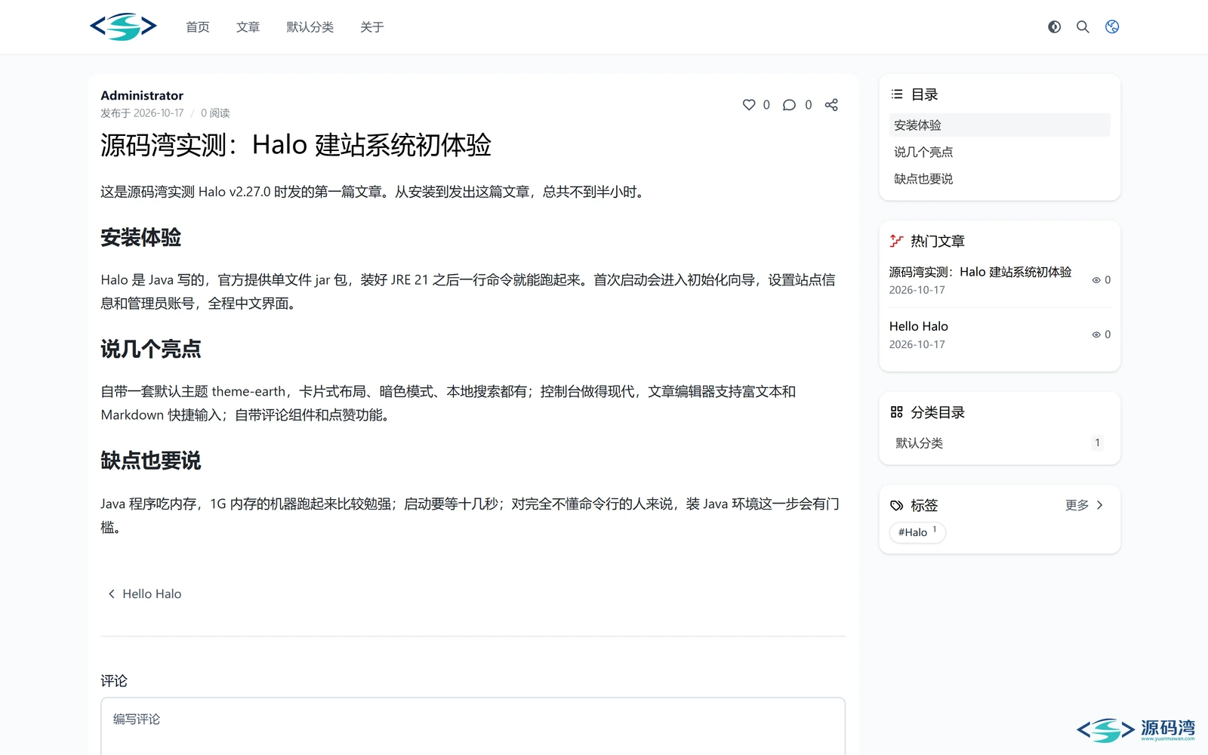
Task: Toggle dark mode with the theme icon
Action: (x=1054, y=27)
